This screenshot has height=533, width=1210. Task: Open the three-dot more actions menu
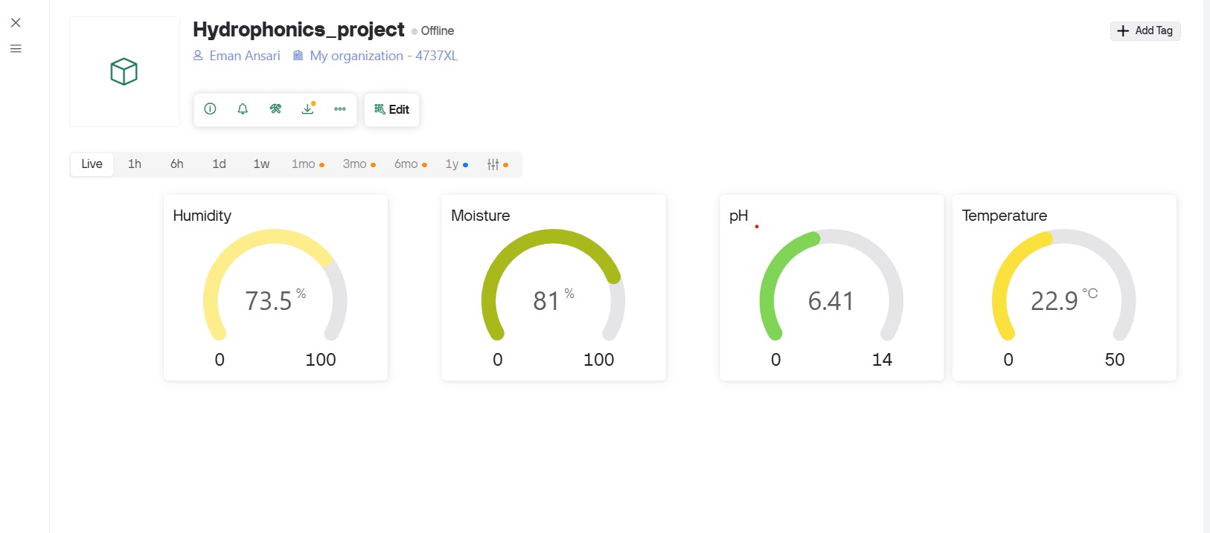(x=340, y=109)
